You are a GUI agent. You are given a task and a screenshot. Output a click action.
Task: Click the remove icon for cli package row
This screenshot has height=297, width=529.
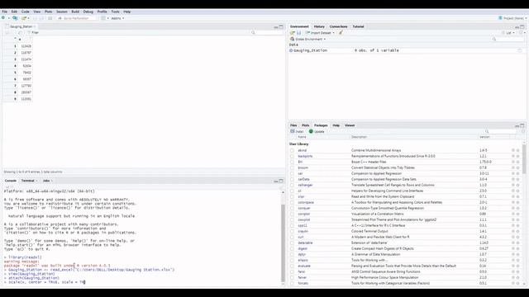(518, 191)
